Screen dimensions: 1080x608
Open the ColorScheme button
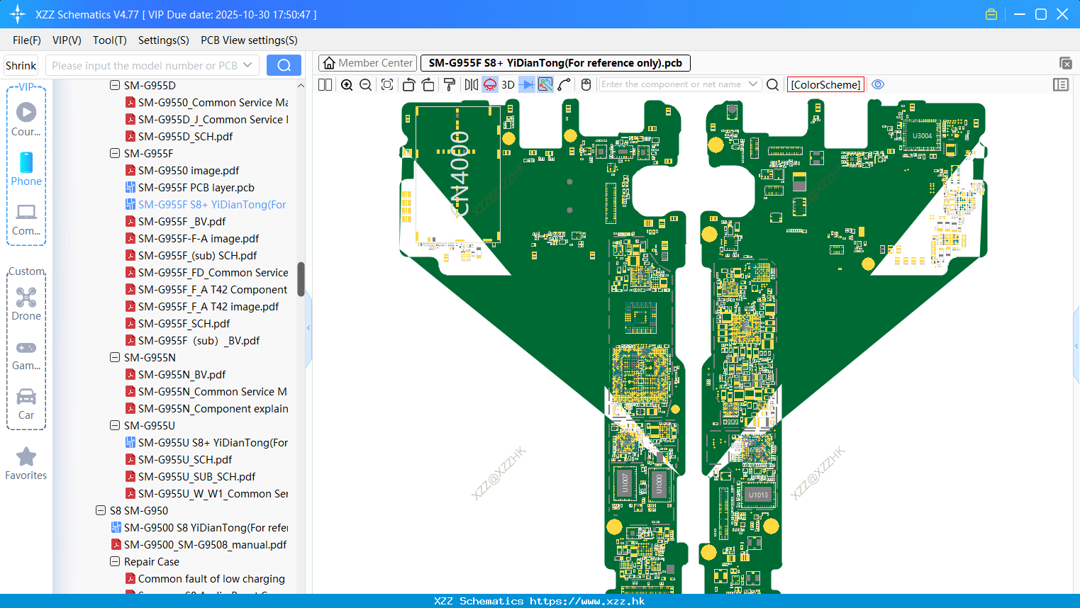coord(825,84)
